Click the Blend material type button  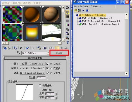[59, 53]
